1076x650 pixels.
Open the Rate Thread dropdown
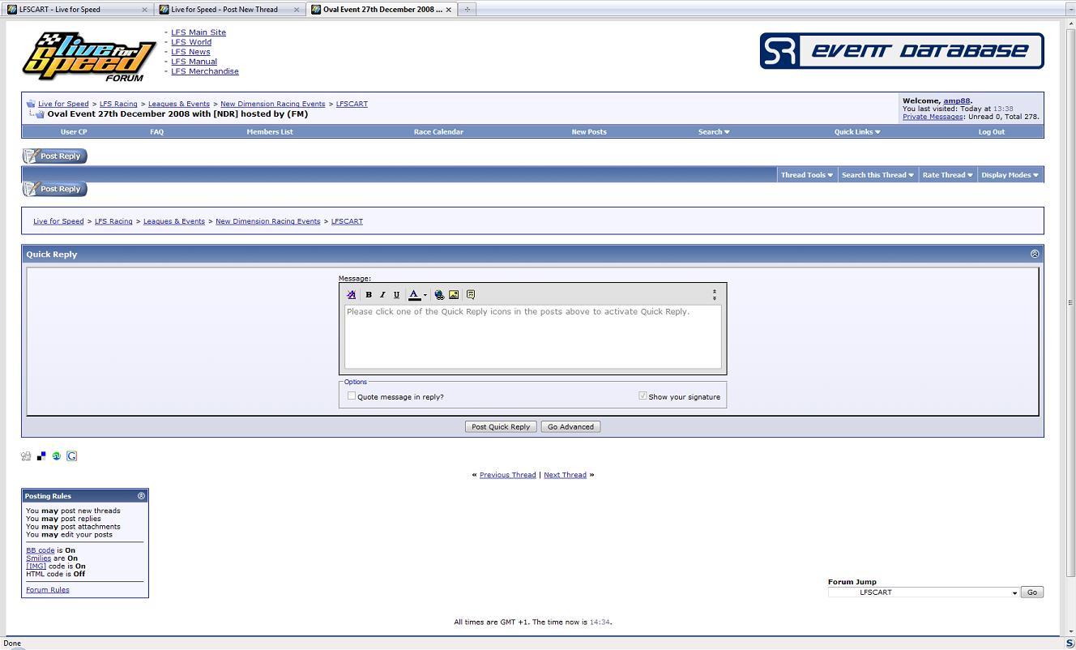click(x=947, y=175)
